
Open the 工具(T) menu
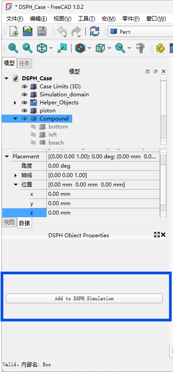pyautogui.click(x=86, y=19)
